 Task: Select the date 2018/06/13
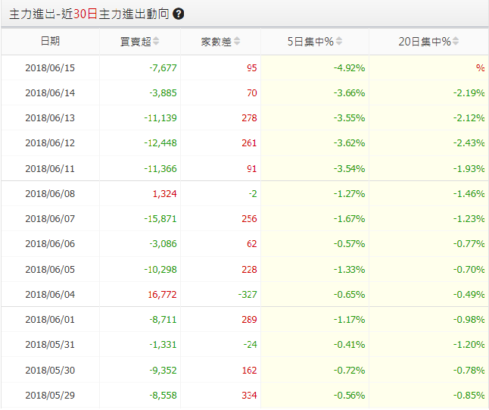pyautogui.click(x=50, y=118)
